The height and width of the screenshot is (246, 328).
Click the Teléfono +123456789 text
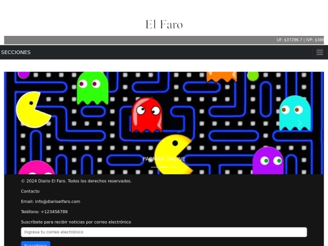pyautogui.click(x=44, y=212)
